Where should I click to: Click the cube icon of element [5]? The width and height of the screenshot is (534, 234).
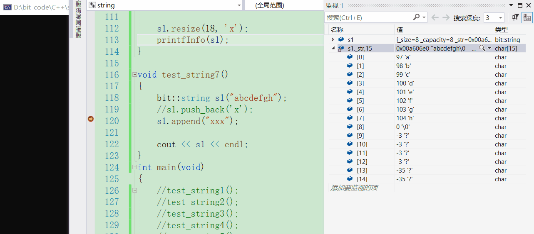coord(350,100)
